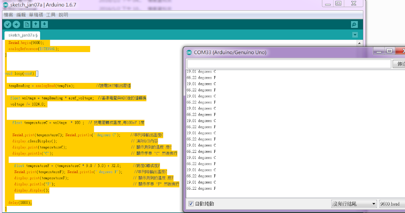This screenshot has height=213, width=405.
Task: Open the 編輯 menu
Action: tap(21, 15)
